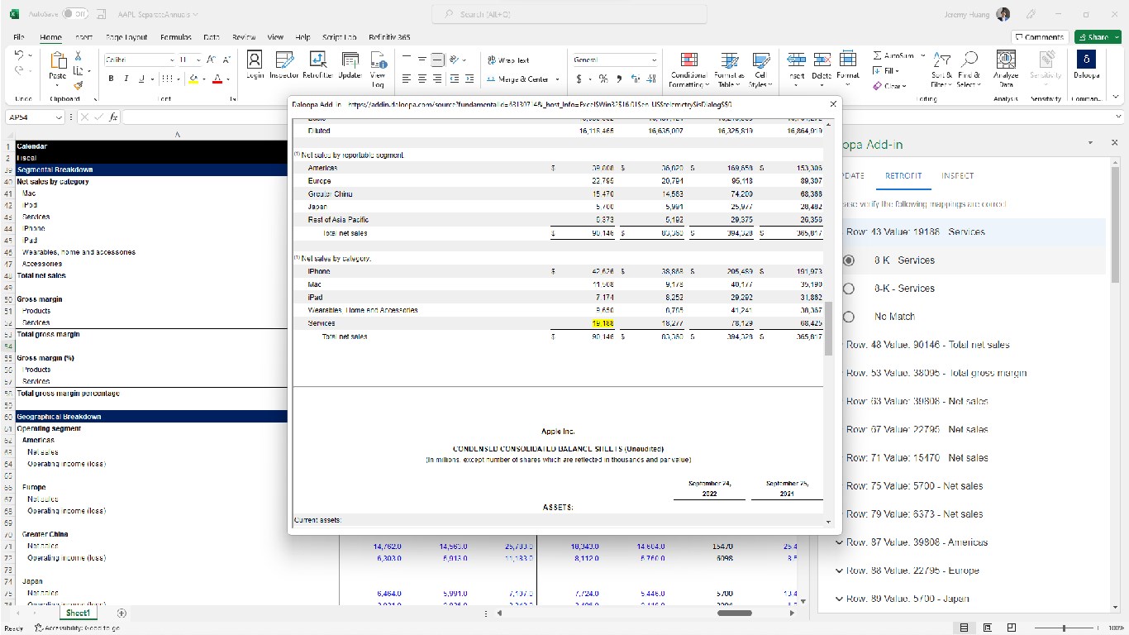This screenshot has width=1129, height=635.
Task: Click the highlighted 19,188 Services value
Action: click(603, 323)
